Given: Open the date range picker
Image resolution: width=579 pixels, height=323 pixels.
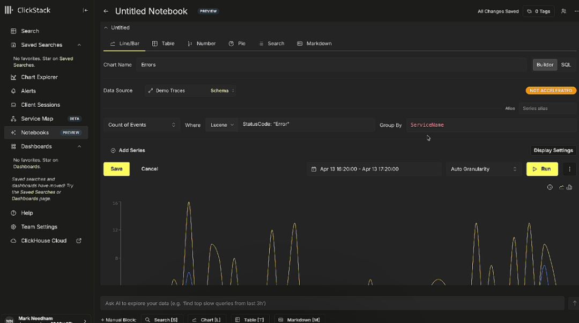Looking at the screenshot, I should click(x=374, y=169).
